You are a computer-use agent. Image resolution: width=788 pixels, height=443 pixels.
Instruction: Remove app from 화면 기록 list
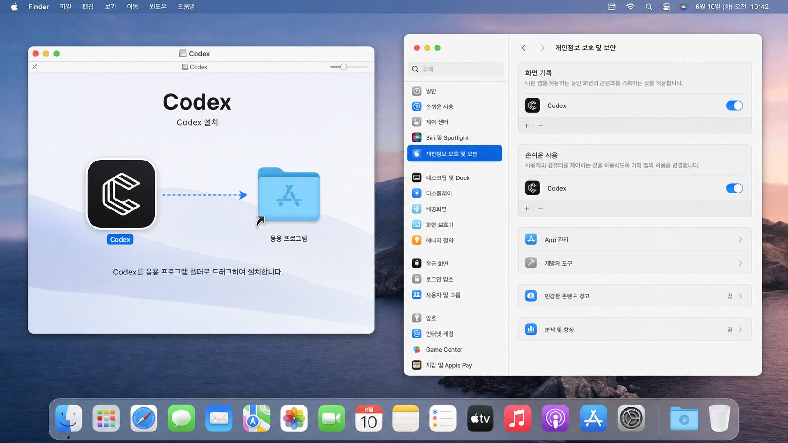[541, 126]
